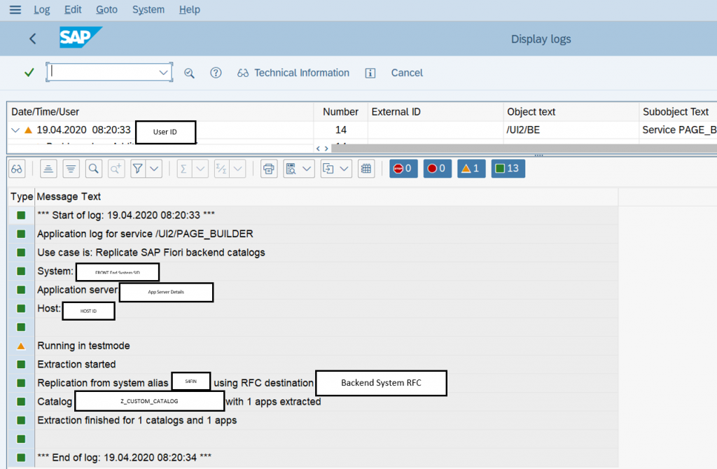
Task: Click the Print icon in message toolbar
Action: pyautogui.click(x=269, y=169)
